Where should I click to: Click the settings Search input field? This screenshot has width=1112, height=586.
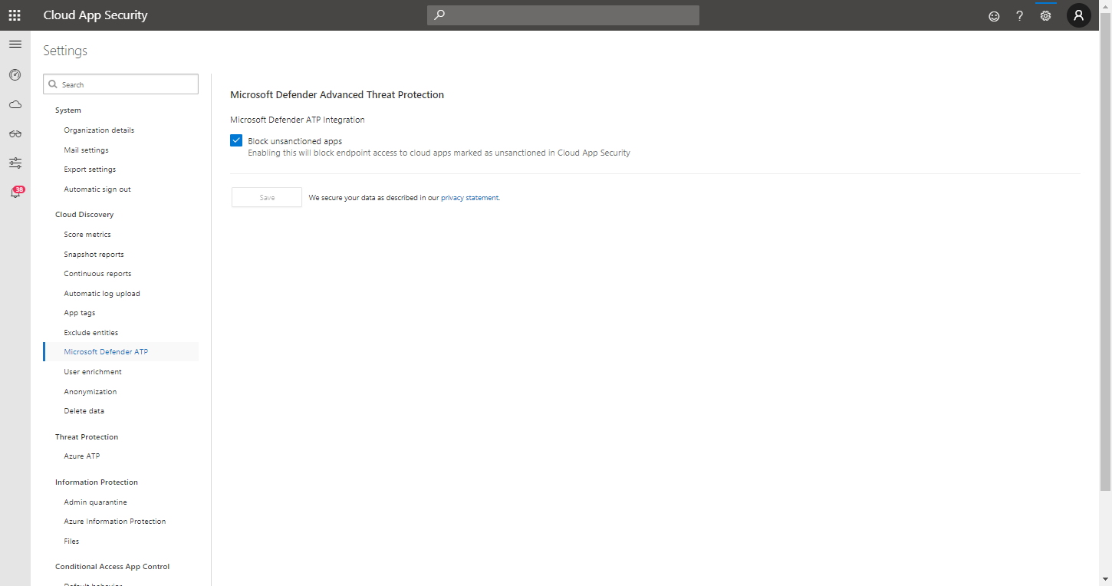point(120,84)
